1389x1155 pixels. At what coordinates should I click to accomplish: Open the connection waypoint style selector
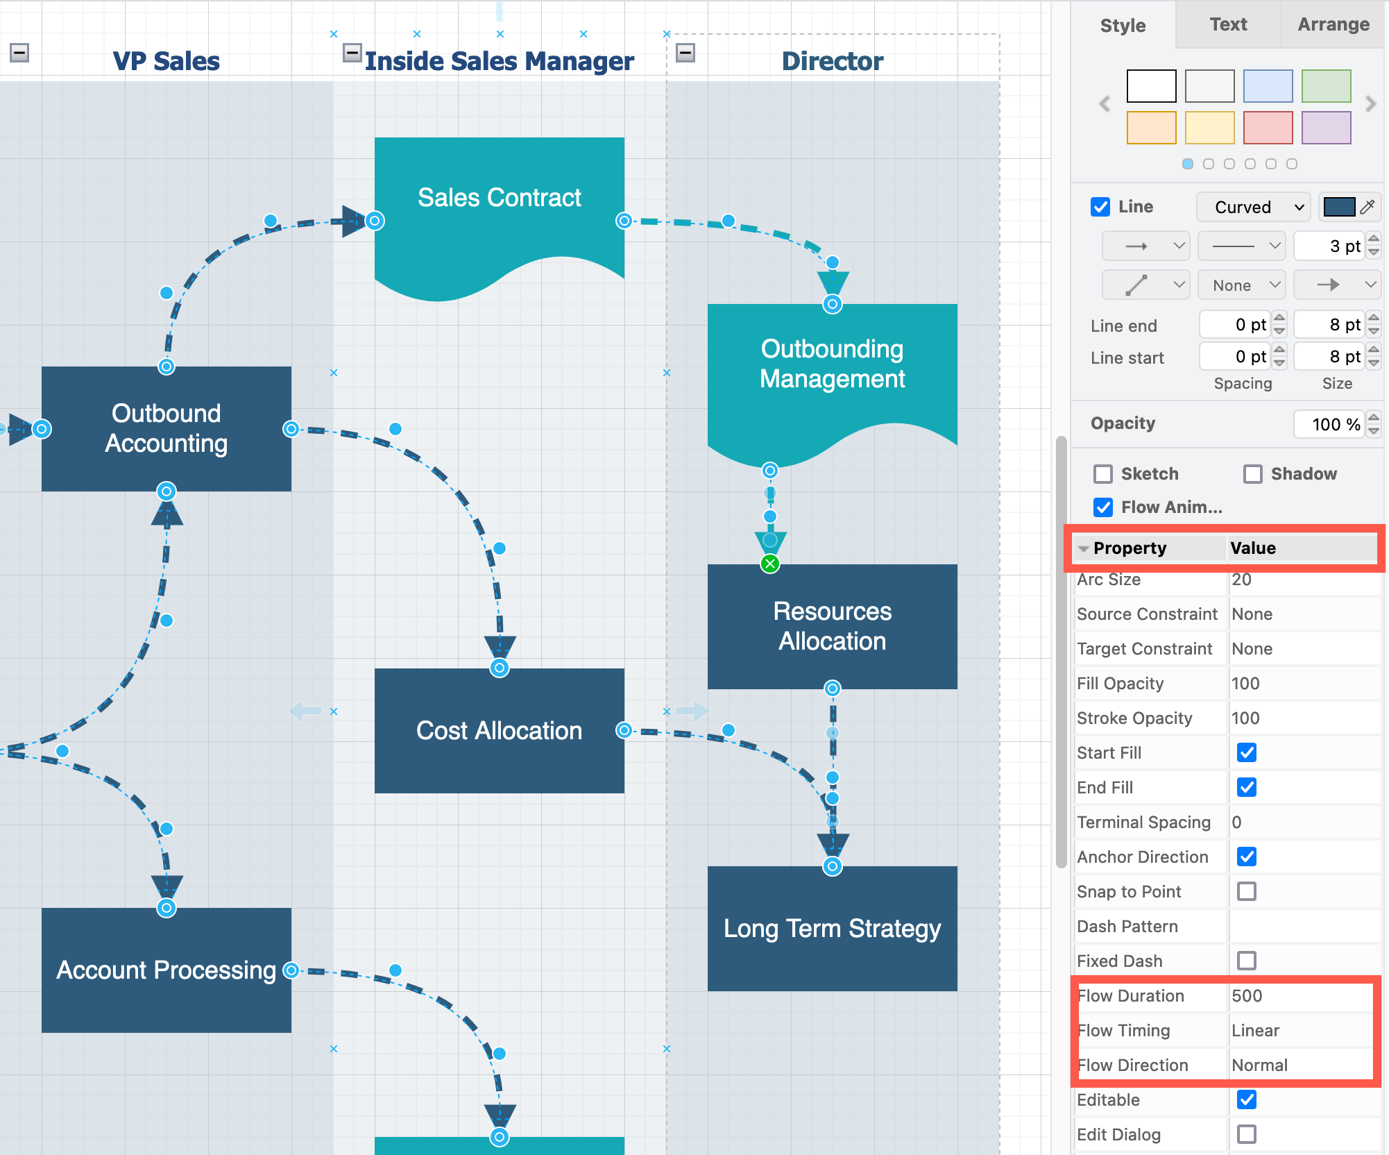point(1145,285)
